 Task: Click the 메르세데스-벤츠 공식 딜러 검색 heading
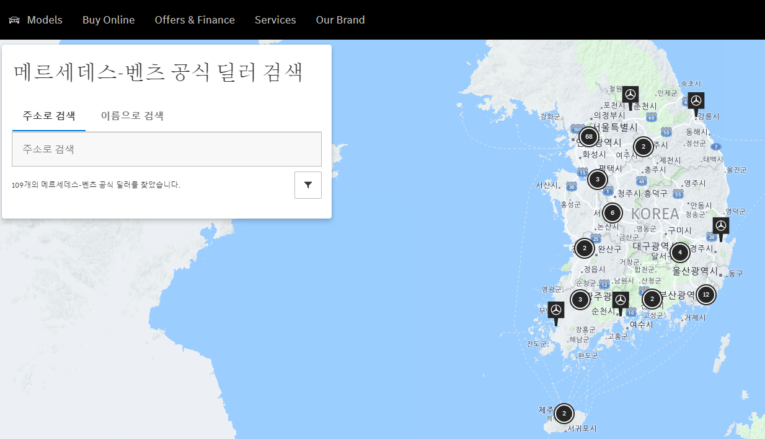click(158, 72)
